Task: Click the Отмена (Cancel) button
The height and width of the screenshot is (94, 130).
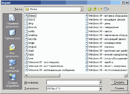Action: coord(119,88)
